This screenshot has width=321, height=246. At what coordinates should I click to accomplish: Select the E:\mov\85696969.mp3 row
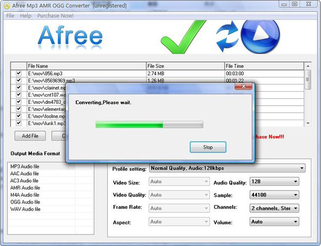[x=157, y=81]
